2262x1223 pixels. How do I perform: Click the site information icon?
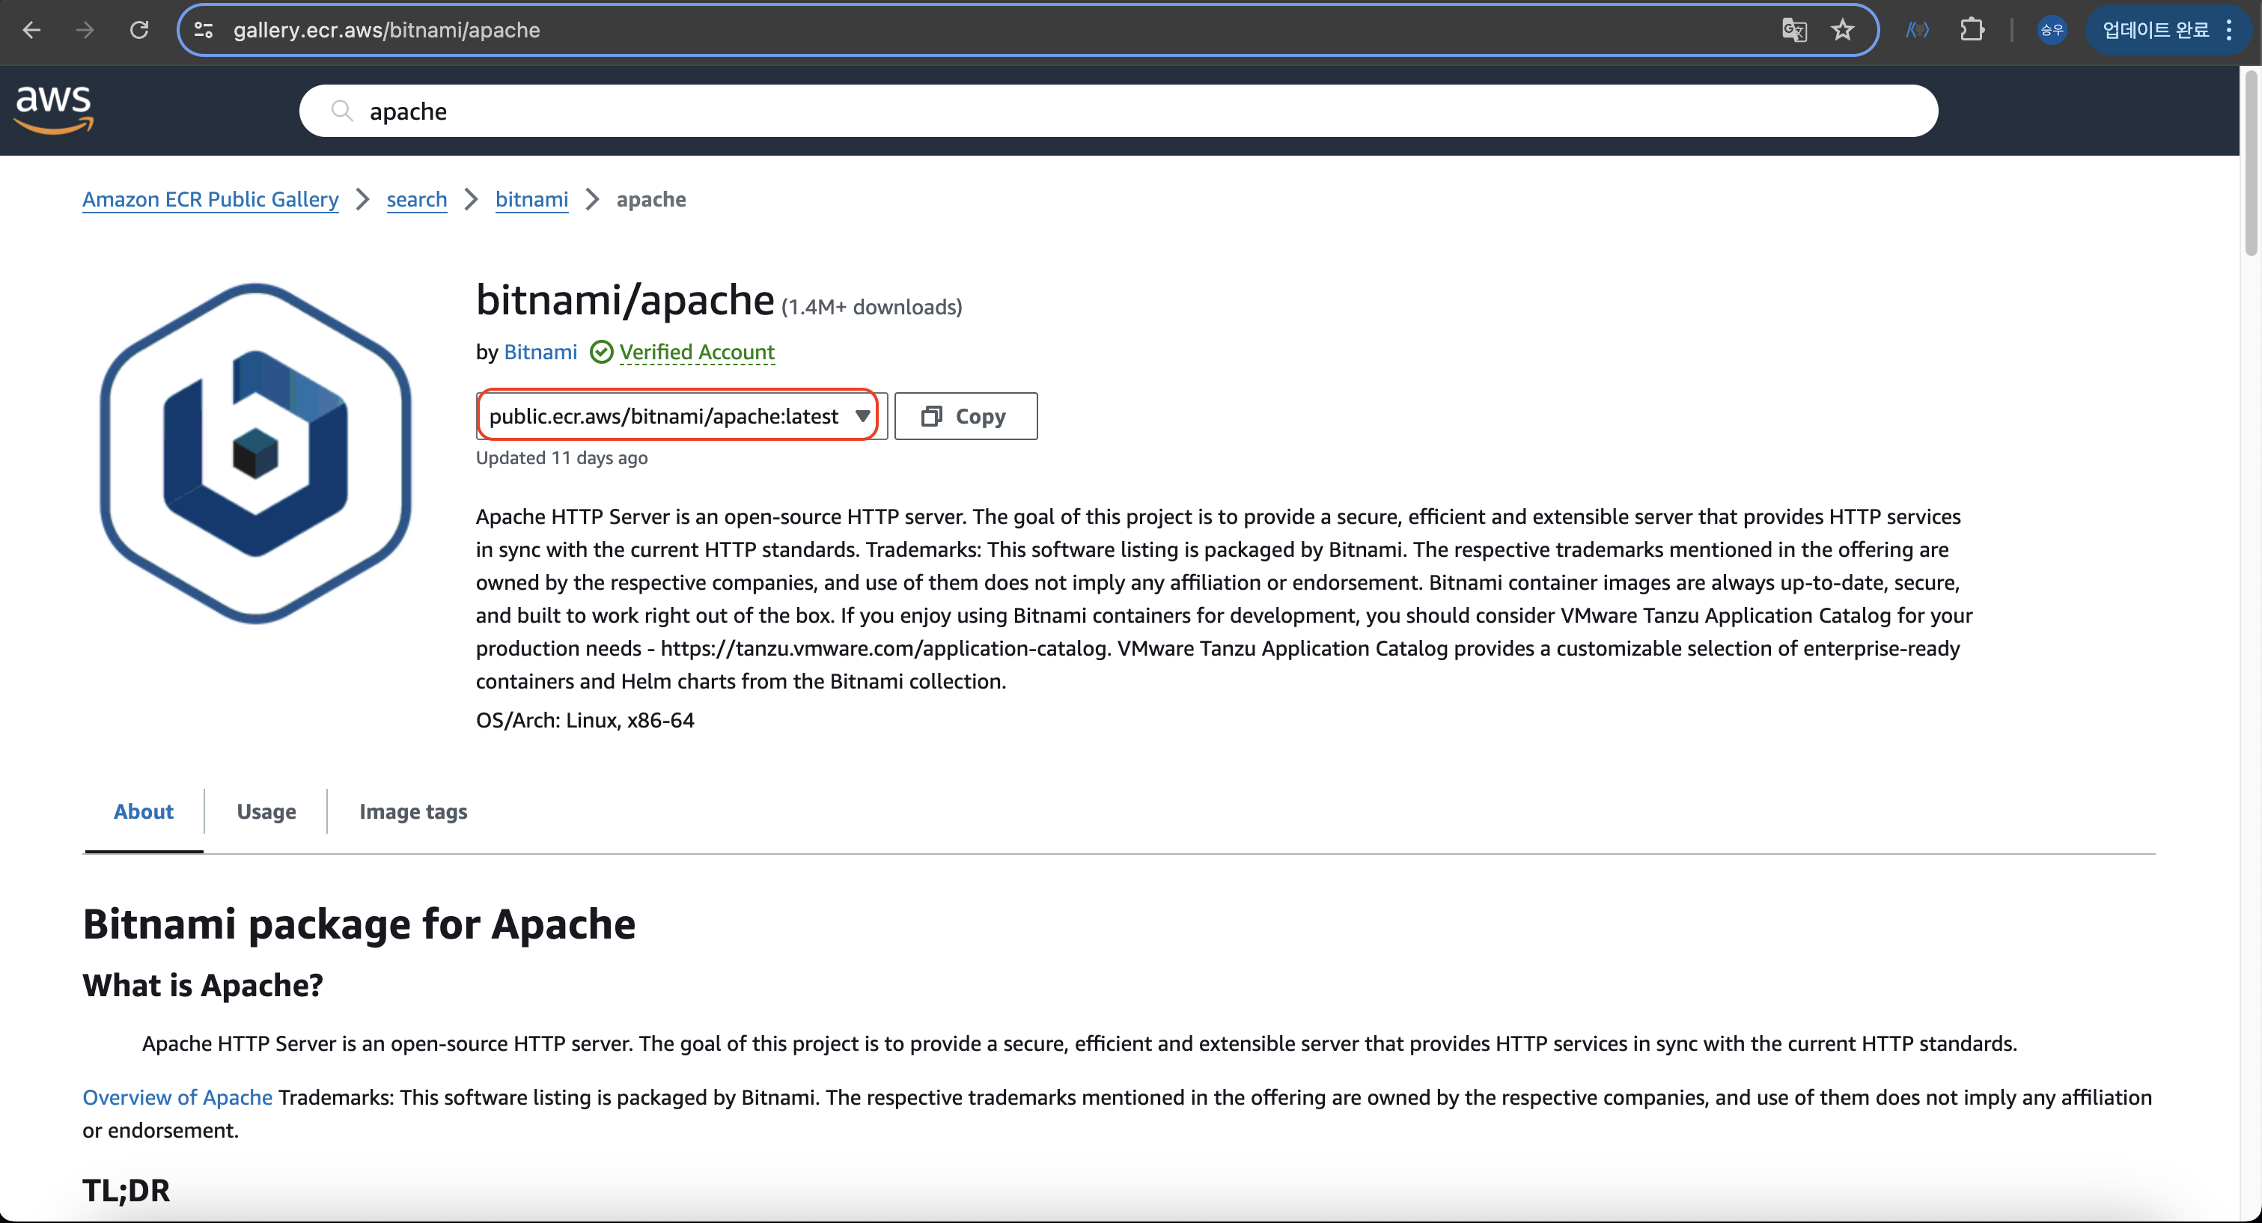coord(204,30)
